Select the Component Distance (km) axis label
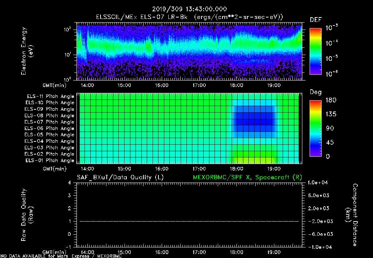This screenshot has height=258, width=373. [352, 215]
